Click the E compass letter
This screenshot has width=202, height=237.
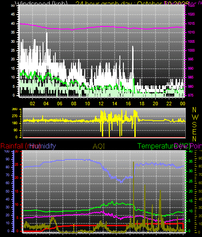coord(195,132)
